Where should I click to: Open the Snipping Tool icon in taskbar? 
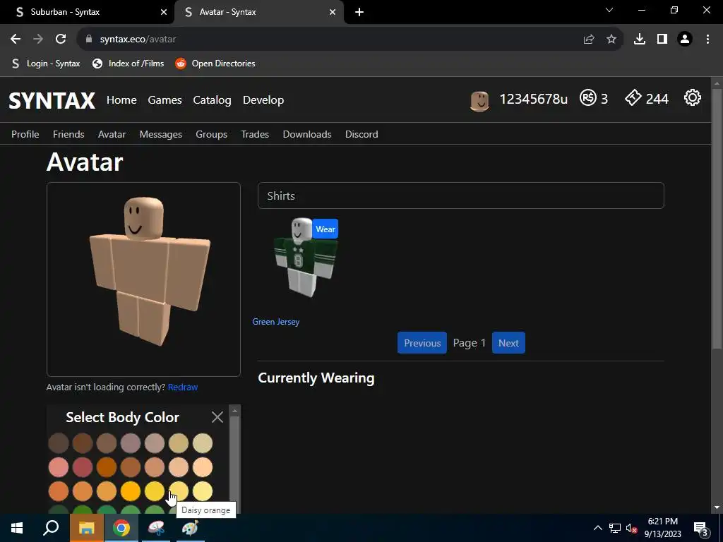(156, 528)
